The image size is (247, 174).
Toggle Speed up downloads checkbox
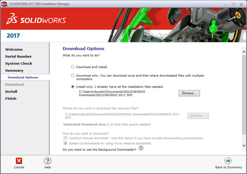(x=65, y=143)
